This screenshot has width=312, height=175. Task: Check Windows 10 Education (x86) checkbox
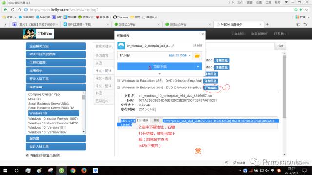tap(118, 81)
